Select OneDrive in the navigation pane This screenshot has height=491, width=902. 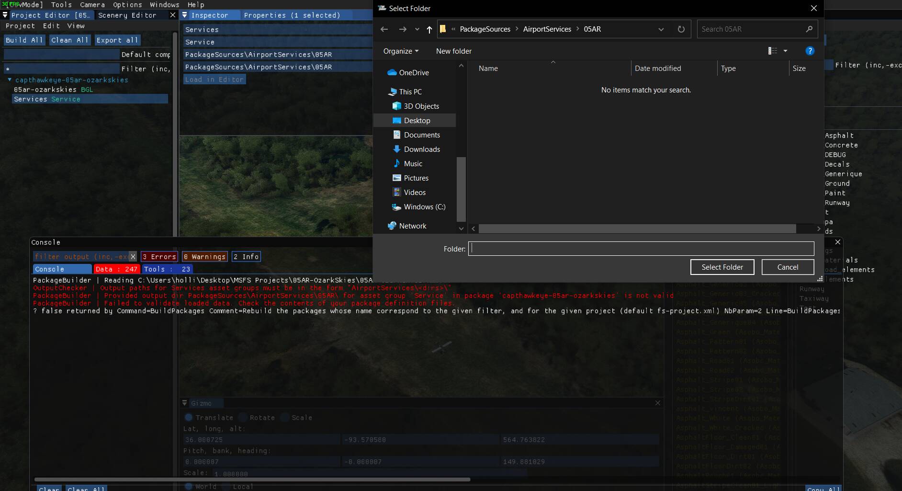414,73
